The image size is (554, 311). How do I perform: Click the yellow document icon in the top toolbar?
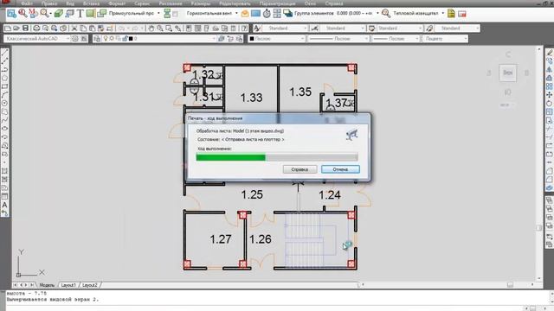[x=451, y=14]
